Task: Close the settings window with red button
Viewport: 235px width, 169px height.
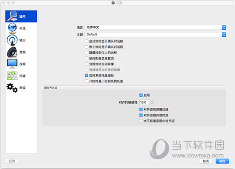Action: click(4, 3)
